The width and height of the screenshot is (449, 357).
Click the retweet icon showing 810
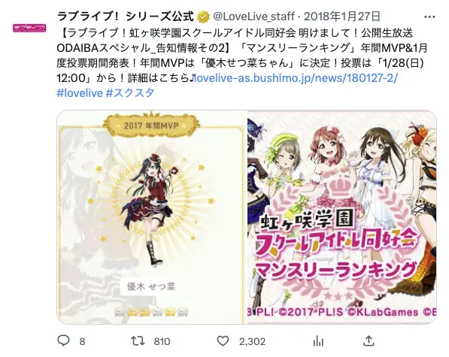point(138,341)
